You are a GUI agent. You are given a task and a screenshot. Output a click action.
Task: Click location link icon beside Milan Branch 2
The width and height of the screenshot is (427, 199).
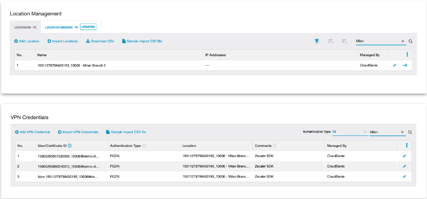[405, 65]
